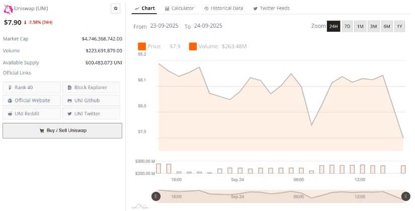Visit the Official Website link
Image resolution: width=415 pixels, height=211 pixels.
(x=32, y=100)
